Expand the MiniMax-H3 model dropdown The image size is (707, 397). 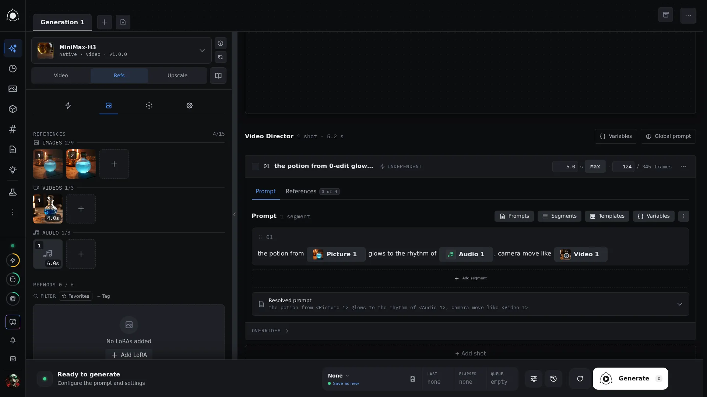pos(122,50)
